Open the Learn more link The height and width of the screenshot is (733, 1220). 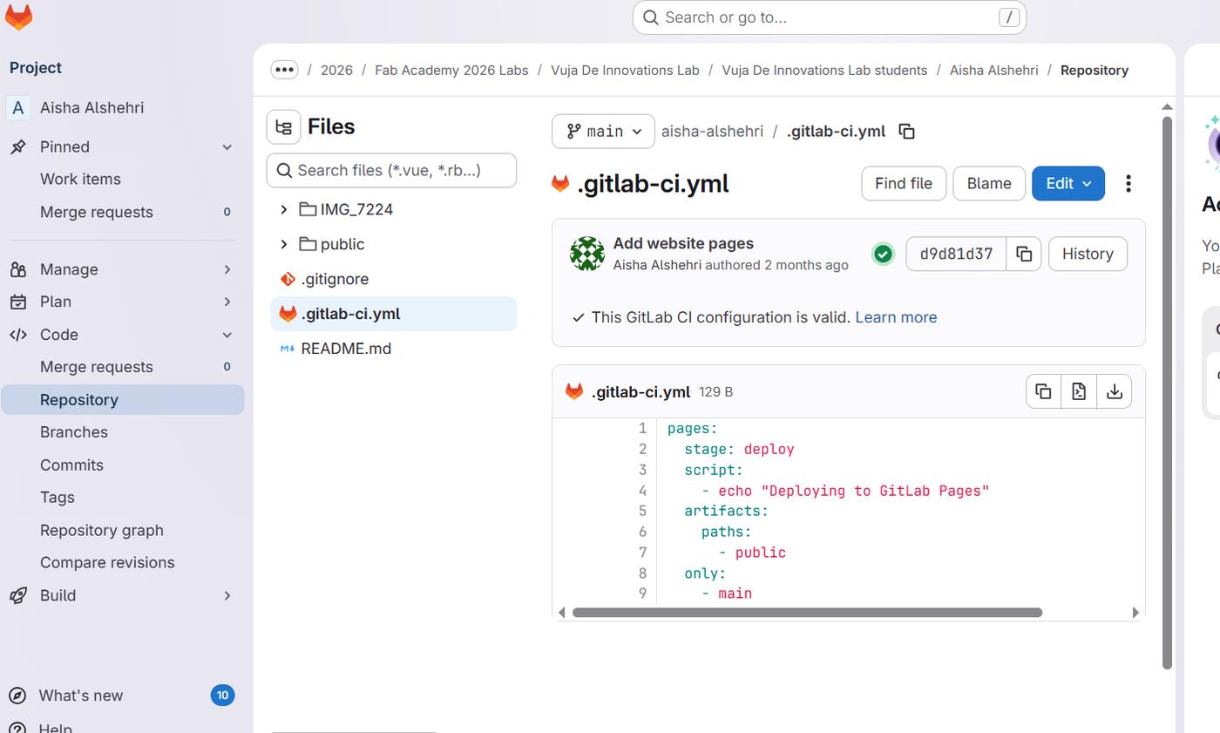pyautogui.click(x=896, y=317)
